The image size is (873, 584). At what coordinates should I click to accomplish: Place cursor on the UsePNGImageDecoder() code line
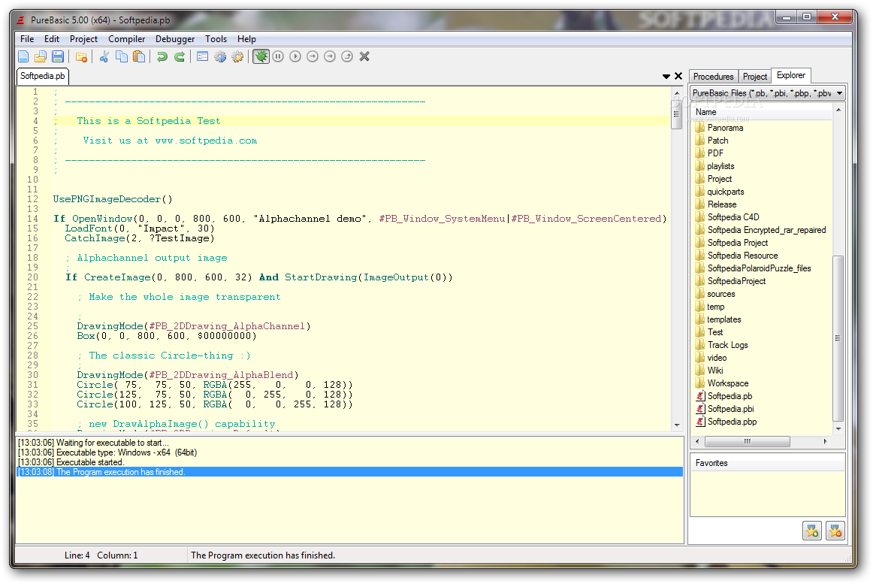[113, 199]
